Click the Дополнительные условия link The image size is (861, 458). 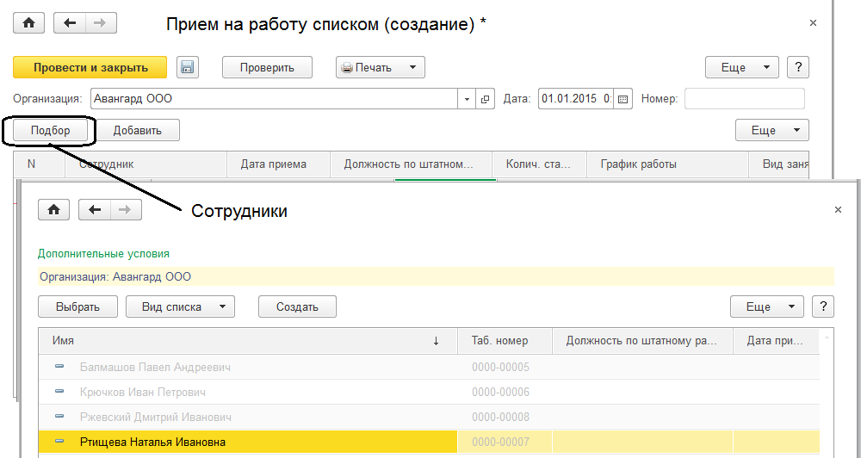pyautogui.click(x=103, y=254)
